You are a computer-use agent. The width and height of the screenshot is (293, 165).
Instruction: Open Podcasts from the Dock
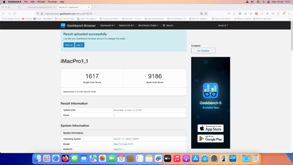pos(186,158)
